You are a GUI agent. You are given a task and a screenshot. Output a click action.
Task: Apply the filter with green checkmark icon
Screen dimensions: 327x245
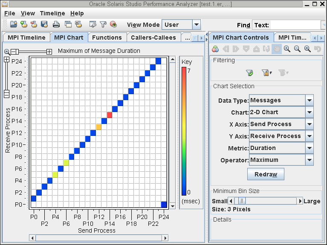(249, 73)
